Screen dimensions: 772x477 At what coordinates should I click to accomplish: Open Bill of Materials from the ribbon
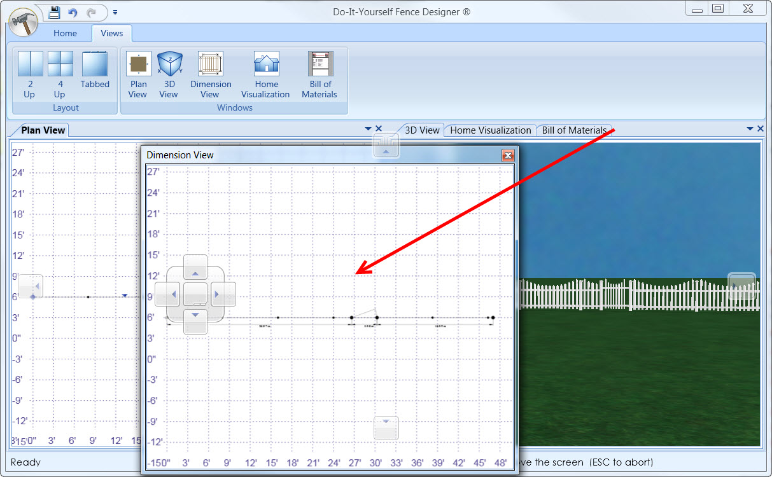pyautogui.click(x=319, y=75)
